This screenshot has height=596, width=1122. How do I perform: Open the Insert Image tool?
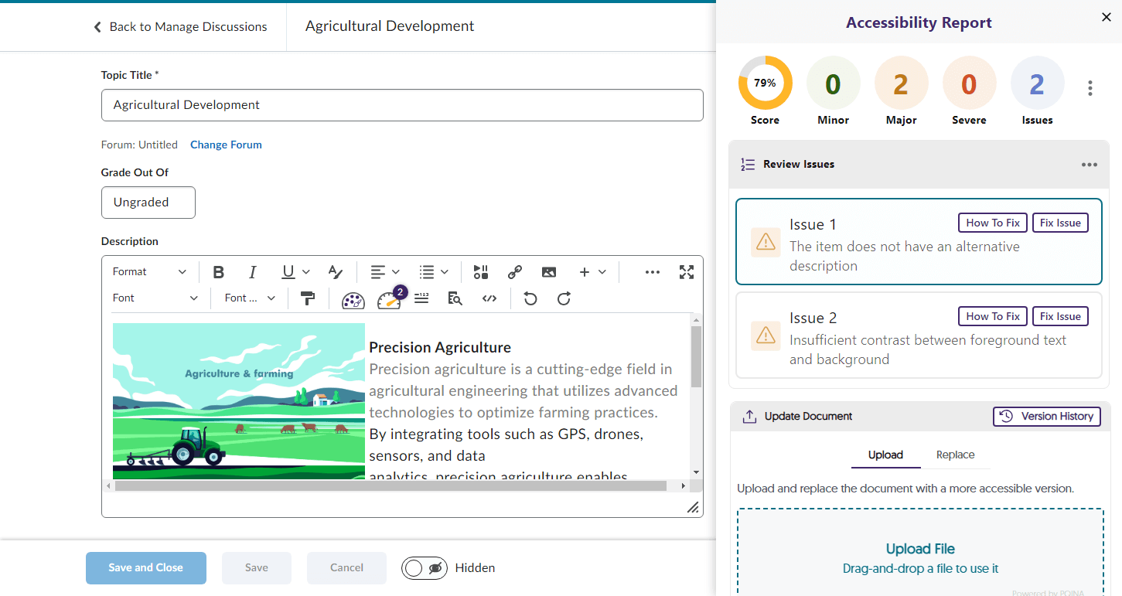coord(549,271)
